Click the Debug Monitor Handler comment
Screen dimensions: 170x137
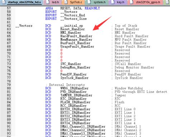(x=133, y=67)
